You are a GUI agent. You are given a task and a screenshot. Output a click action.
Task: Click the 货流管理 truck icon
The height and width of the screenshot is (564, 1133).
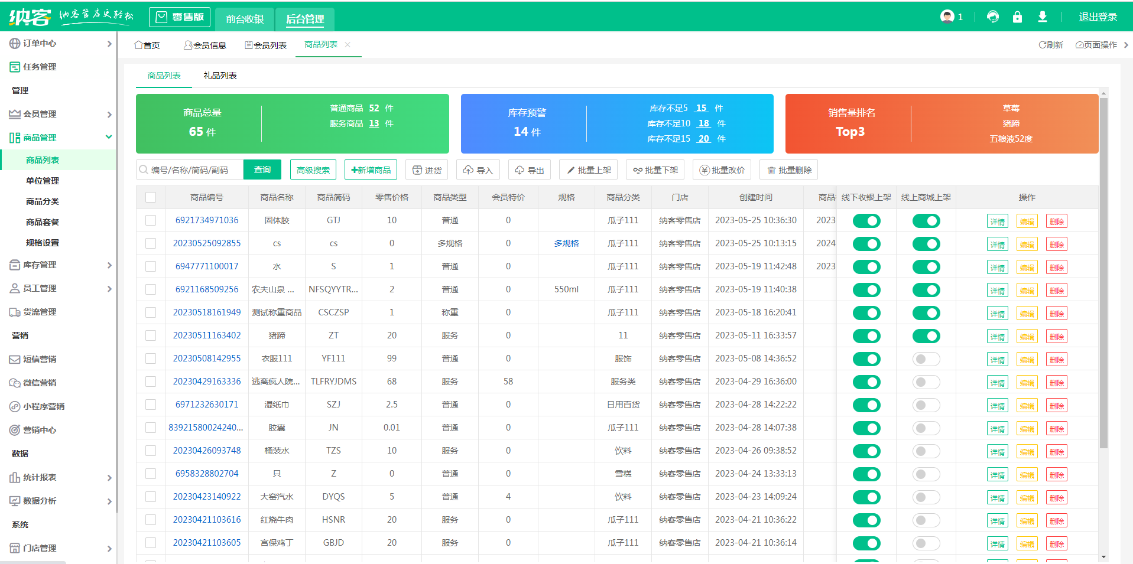(x=15, y=312)
